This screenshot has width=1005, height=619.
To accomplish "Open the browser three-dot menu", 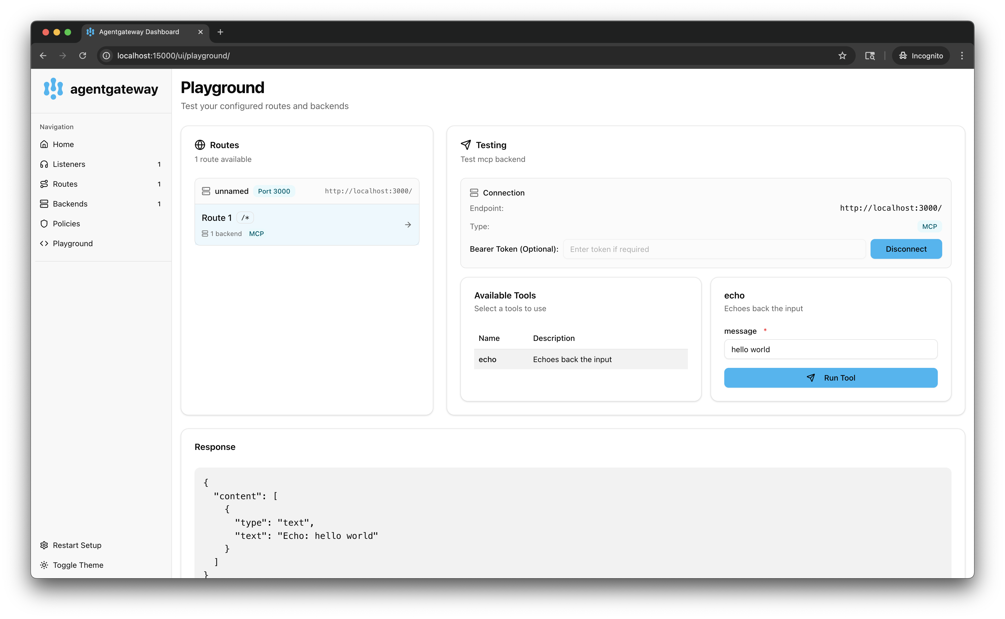I will coord(961,55).
